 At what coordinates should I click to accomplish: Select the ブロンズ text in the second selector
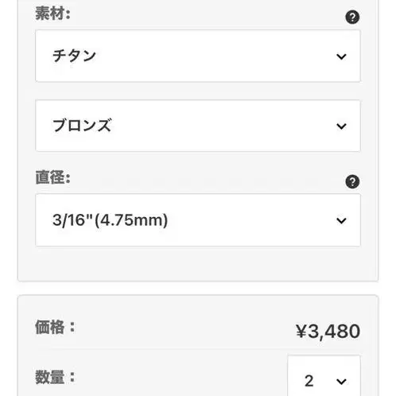pos(82,126)
